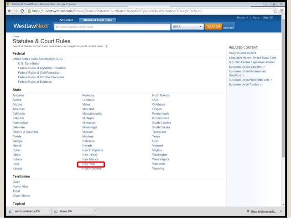Click Show all downloads
Screen dimensions: 291x218
263,211
